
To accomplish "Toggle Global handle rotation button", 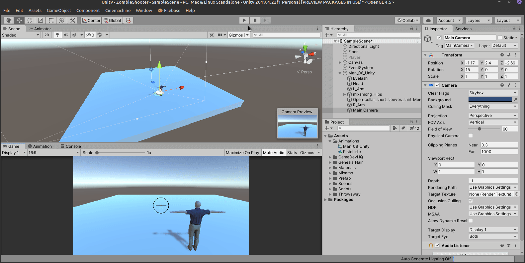I will pos(112,20).
